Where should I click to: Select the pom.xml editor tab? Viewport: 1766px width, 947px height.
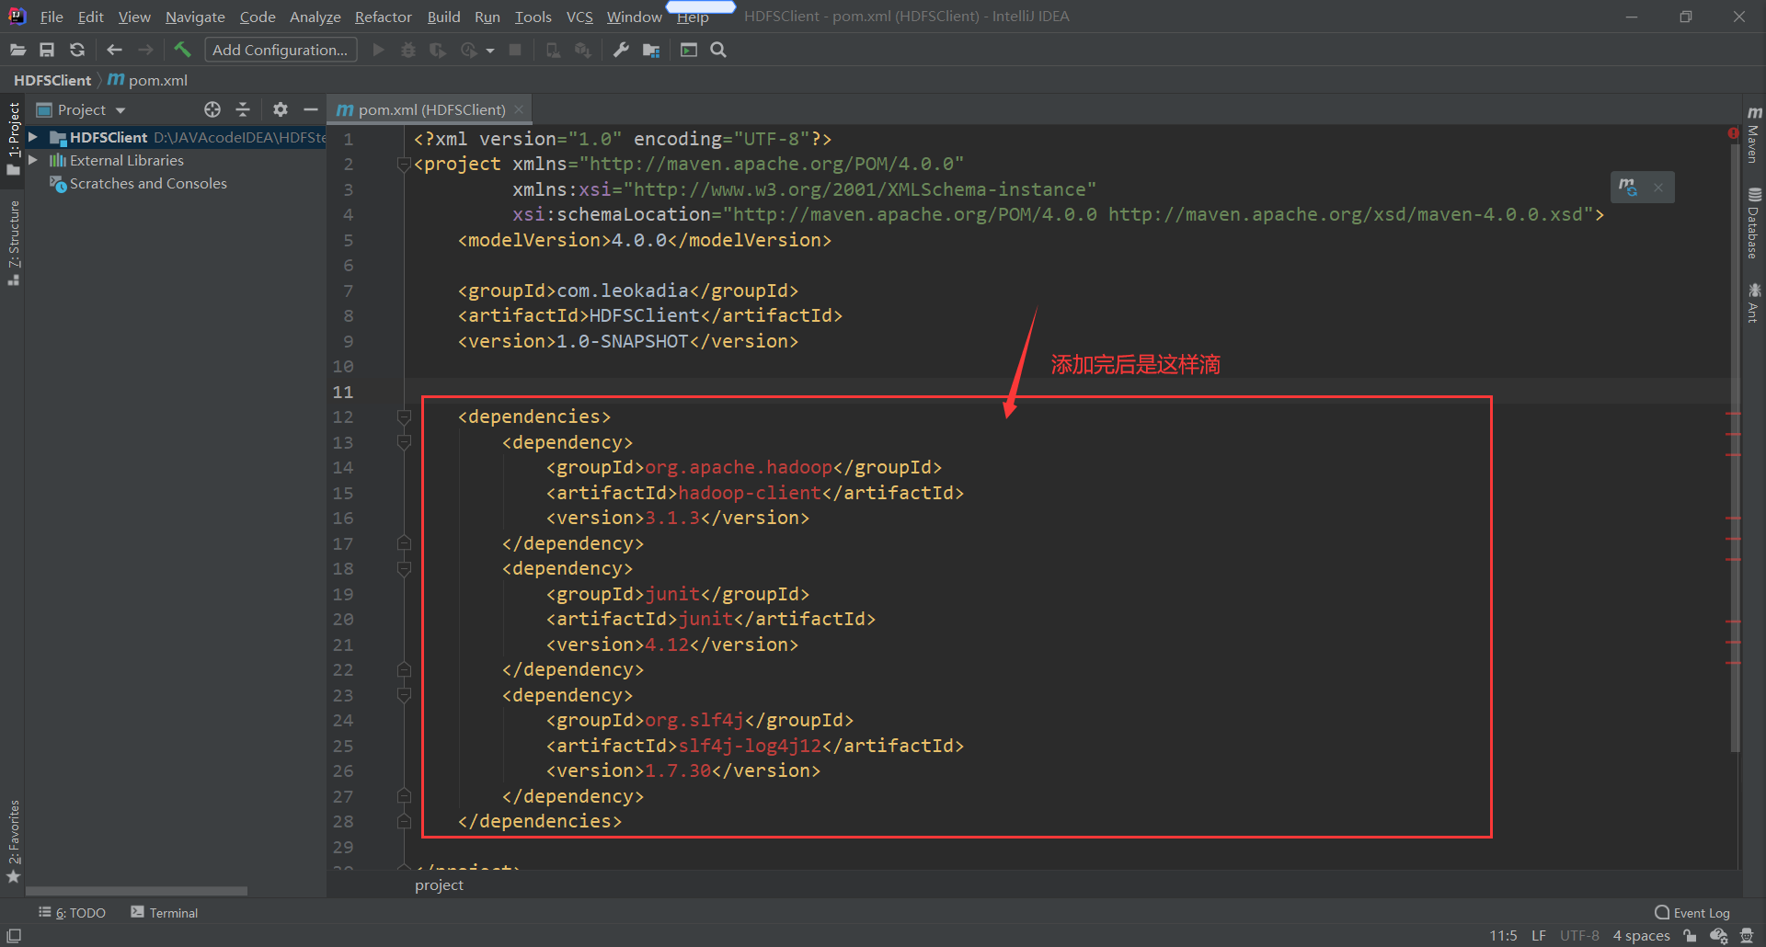428,108
